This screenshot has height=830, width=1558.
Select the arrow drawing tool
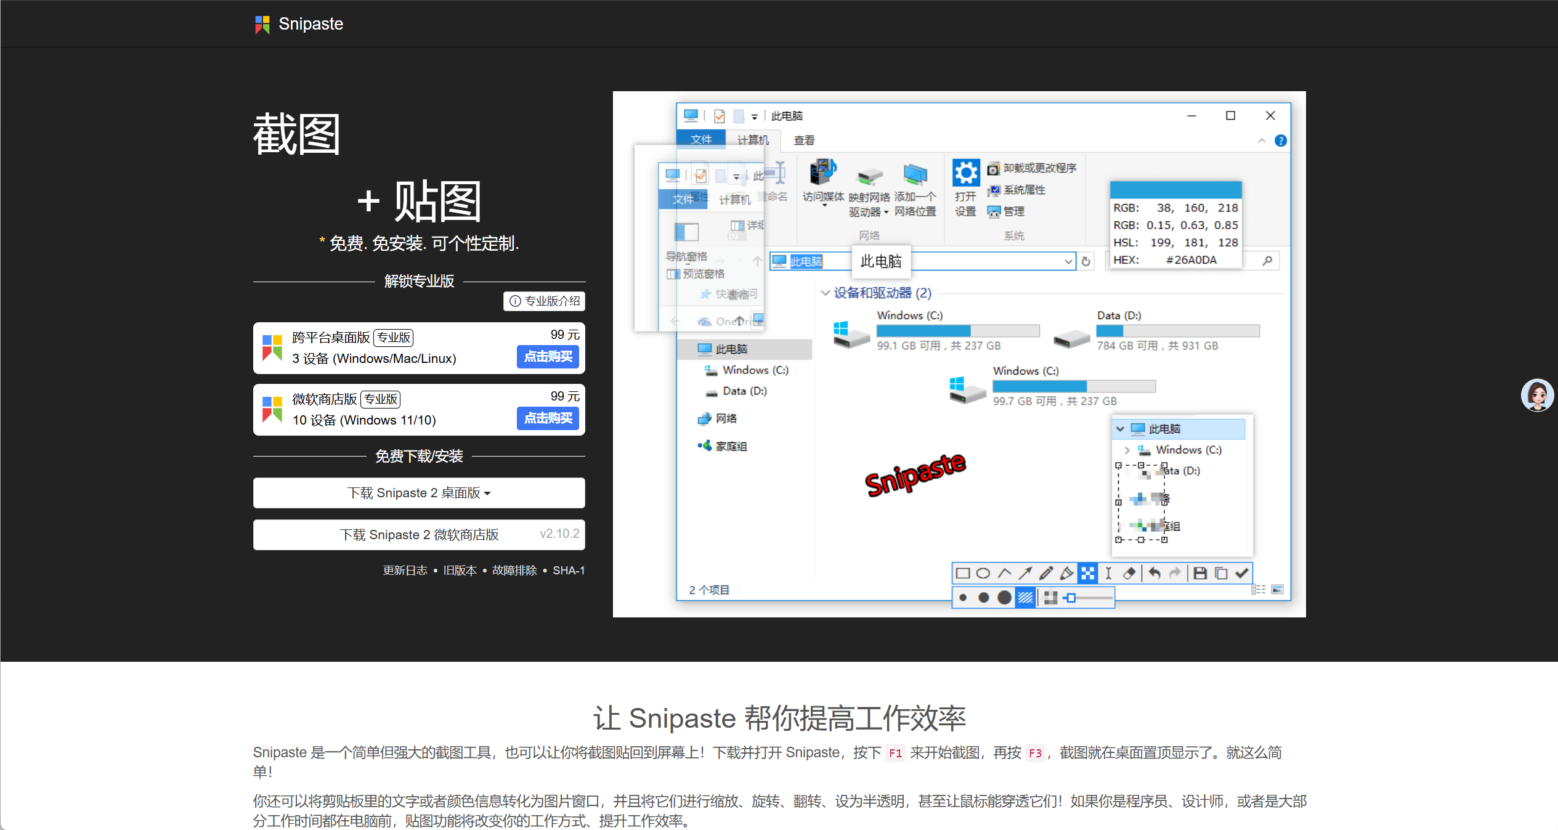(x=1025, y=574)
